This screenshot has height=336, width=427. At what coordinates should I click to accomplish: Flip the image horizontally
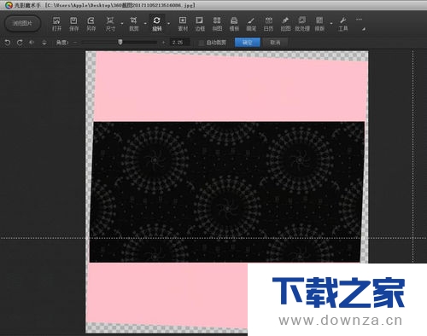tap(32, 43)
